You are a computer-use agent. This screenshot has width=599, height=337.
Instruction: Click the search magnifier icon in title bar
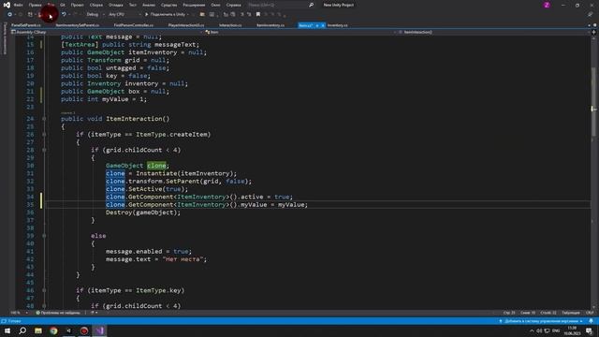[311, 5]
